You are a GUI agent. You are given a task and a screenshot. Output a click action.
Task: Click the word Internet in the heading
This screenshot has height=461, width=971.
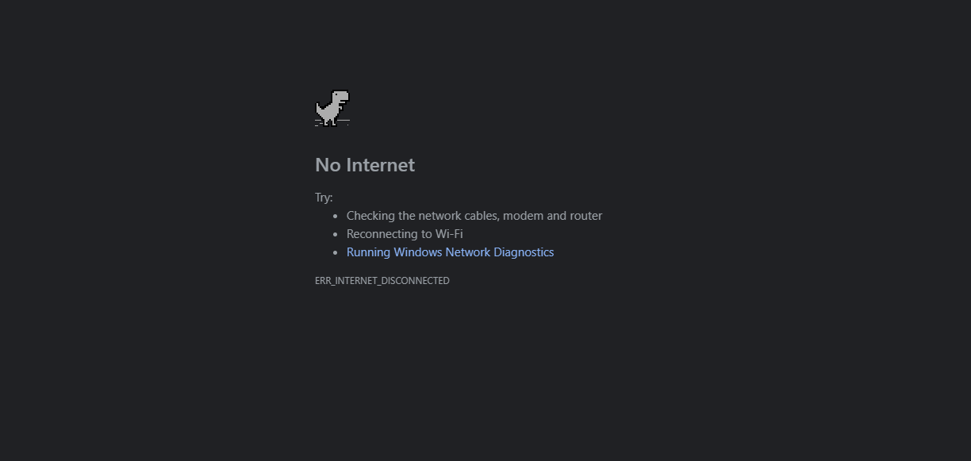pos(380,165)
